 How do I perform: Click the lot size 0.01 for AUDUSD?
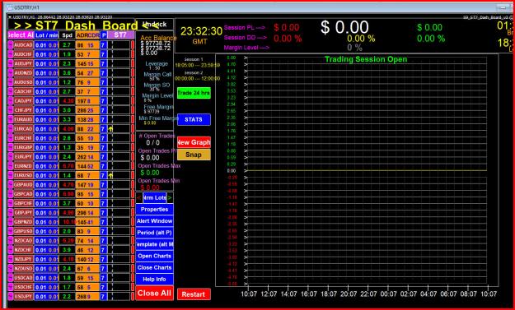(x=41, y=82)
